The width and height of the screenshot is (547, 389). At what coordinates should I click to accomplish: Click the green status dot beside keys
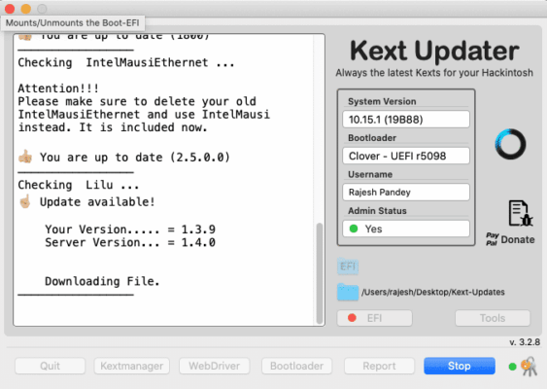pyautogui.click(x=512, y=367)
